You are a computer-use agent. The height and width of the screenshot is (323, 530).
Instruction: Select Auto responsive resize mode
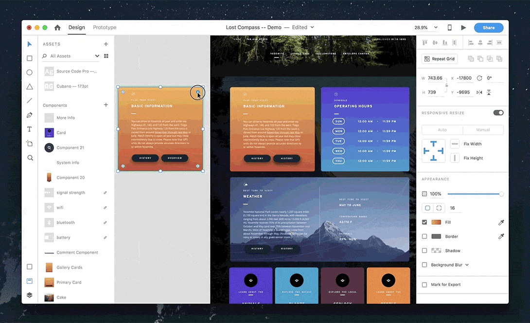click(442, 130)
